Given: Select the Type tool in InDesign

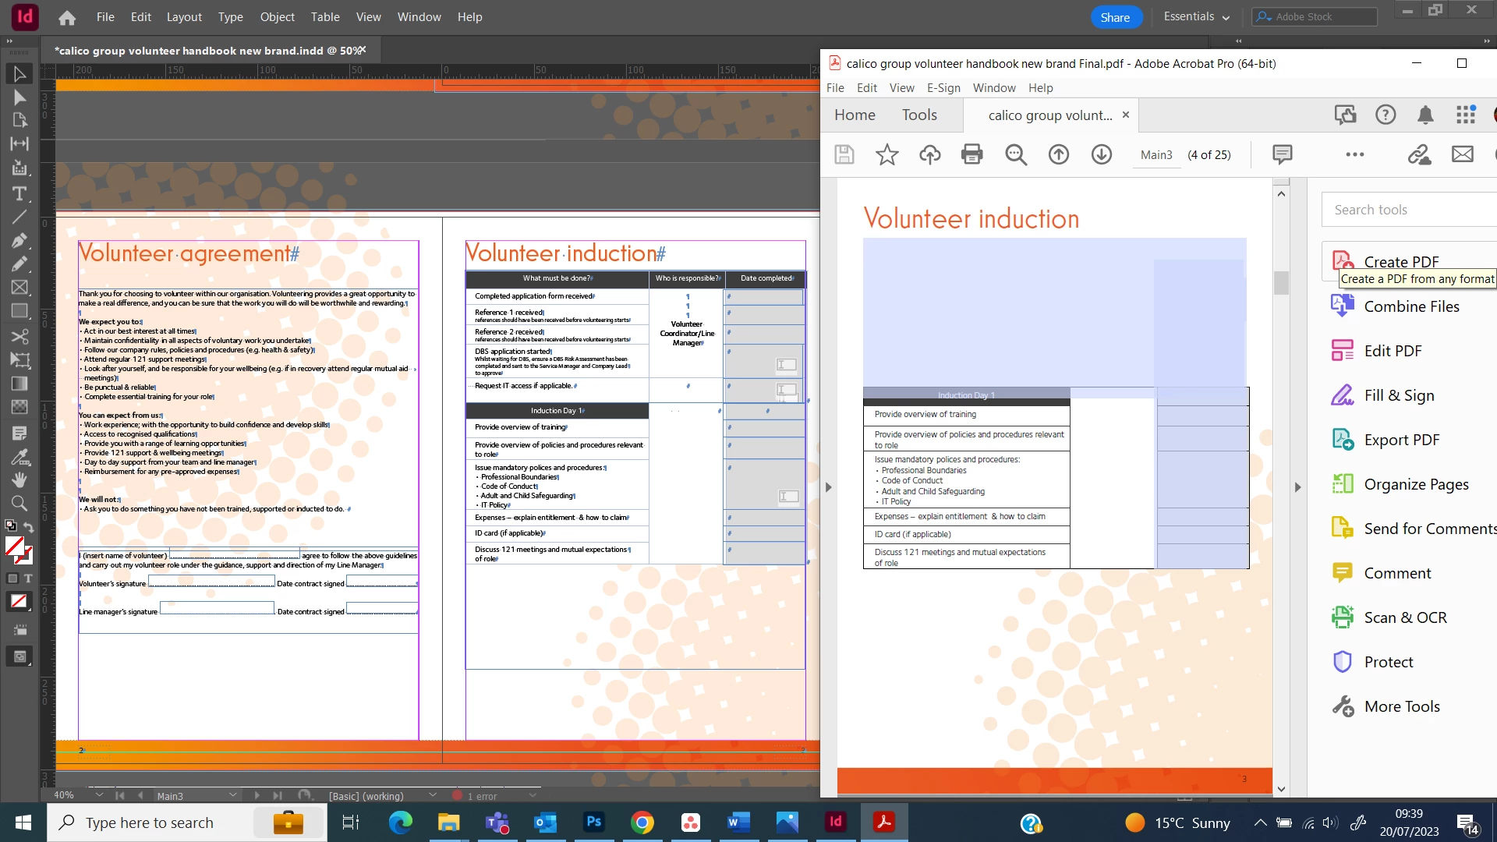Looking at the screenshot, I should (19, 193).
